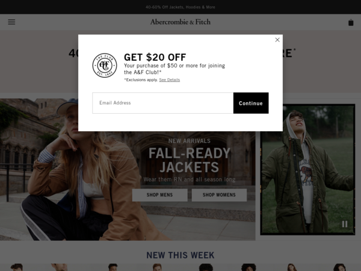Click the Abercrombie & Fitch logo
The image size is (361, 271).
[180, 22]
